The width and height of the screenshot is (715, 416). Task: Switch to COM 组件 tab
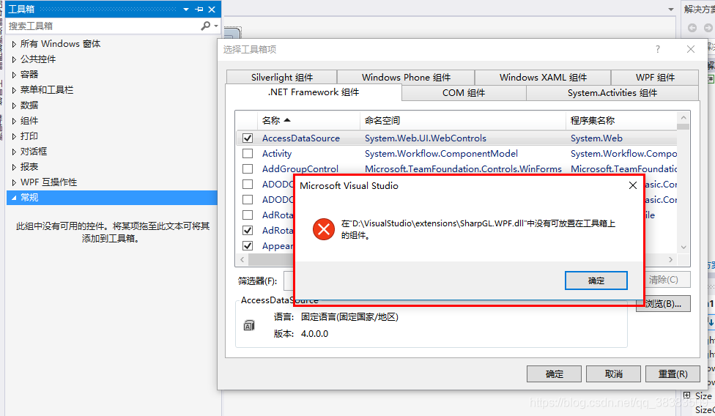click(464, 93)
